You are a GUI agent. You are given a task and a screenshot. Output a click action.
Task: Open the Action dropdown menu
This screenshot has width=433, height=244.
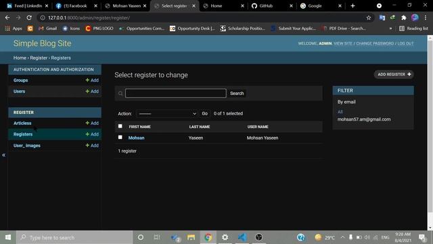(167, 114)
